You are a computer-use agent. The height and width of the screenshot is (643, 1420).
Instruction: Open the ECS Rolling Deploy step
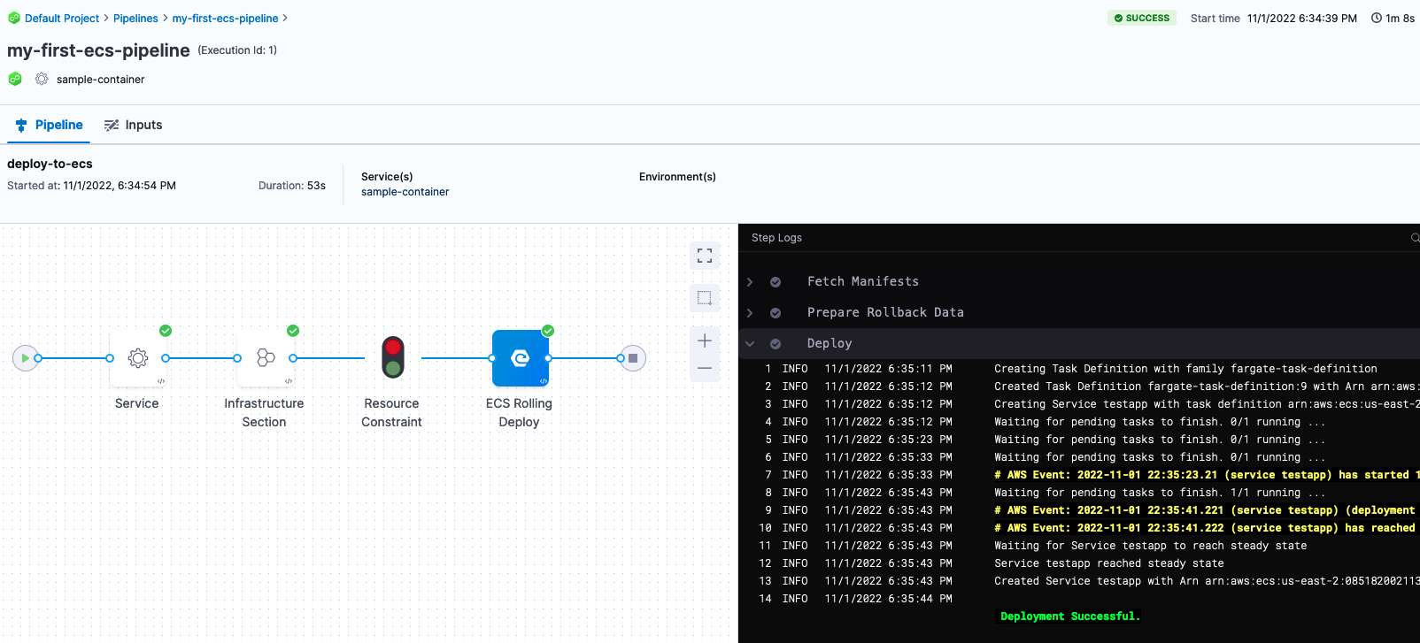click(x=520, y=358)
